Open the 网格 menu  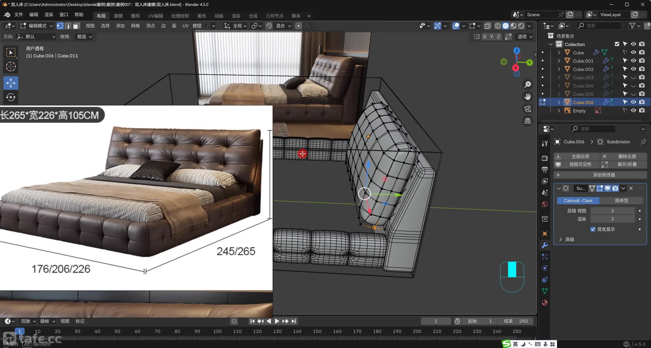pyautogui.click(x=135, y=26)
